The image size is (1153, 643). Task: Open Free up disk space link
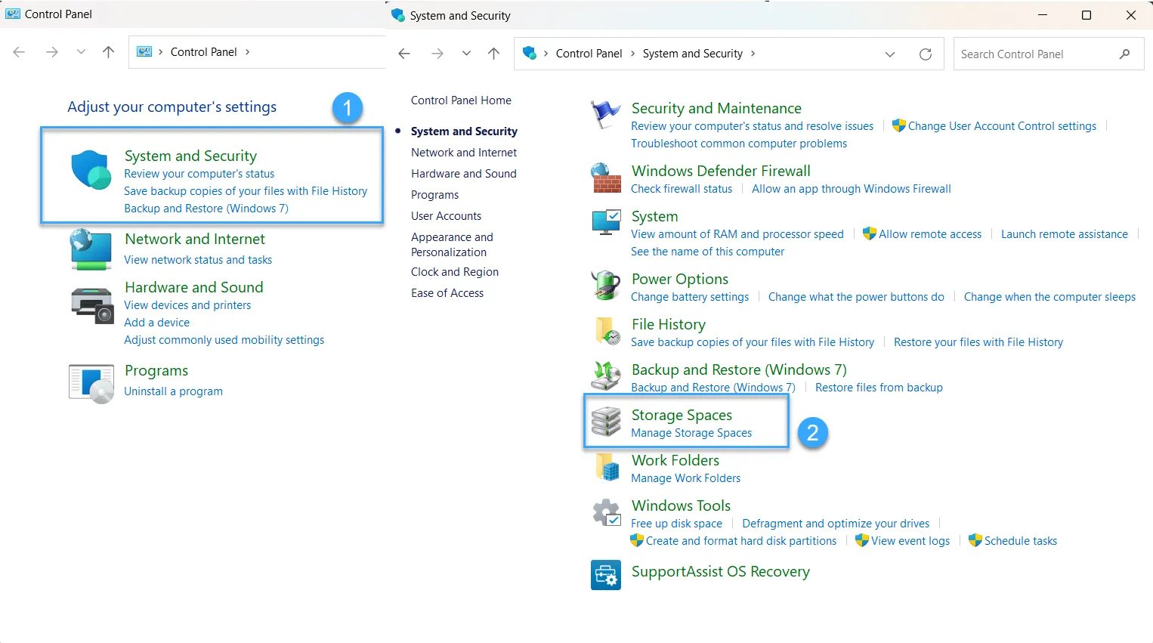676,524
